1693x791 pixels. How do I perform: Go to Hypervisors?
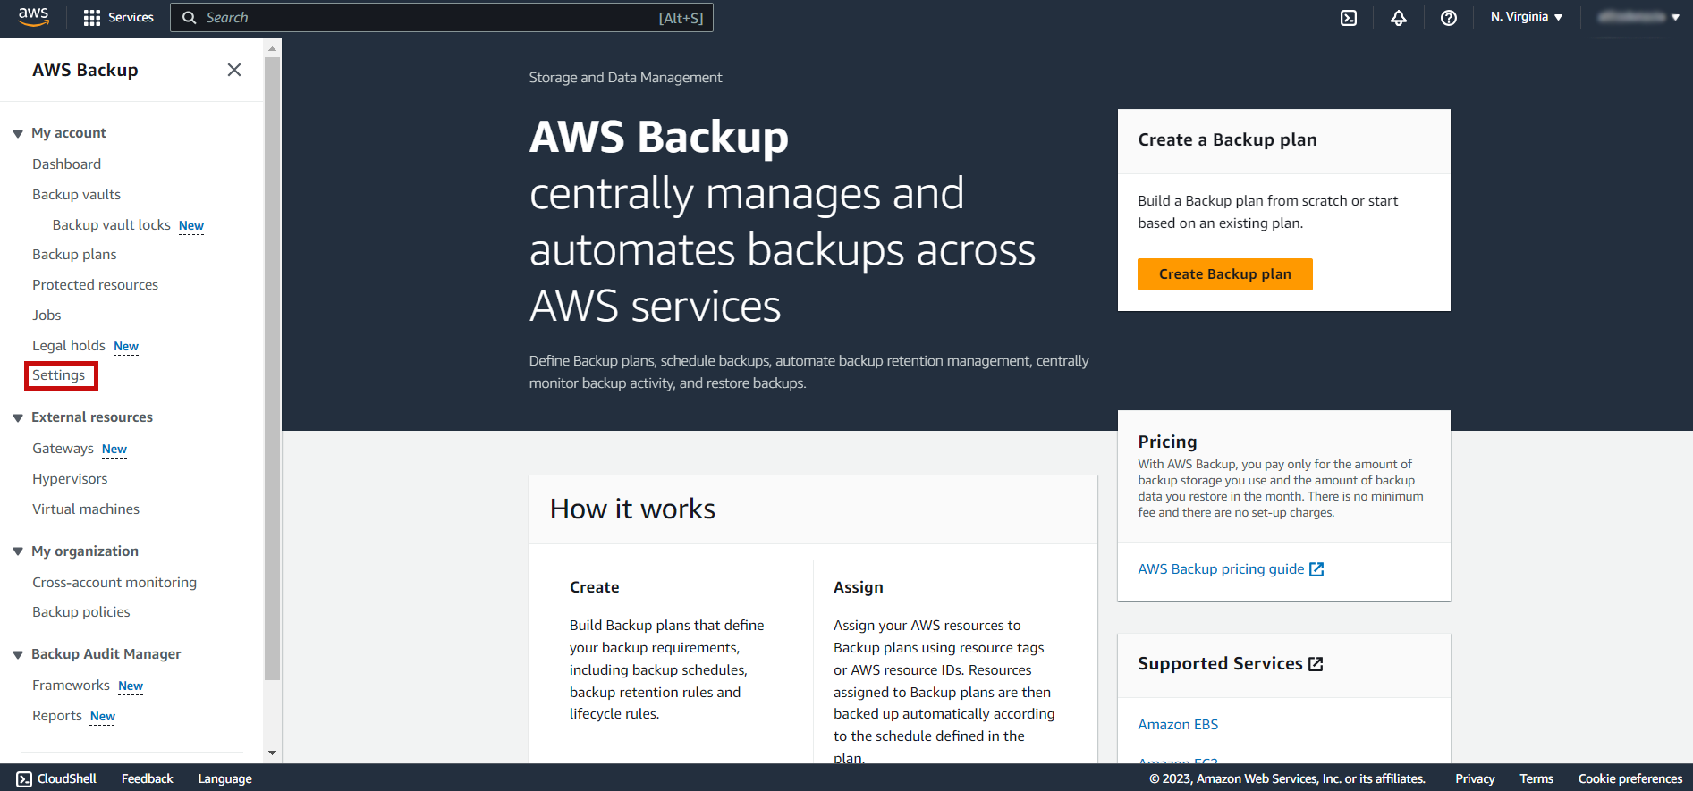point(70,479)
